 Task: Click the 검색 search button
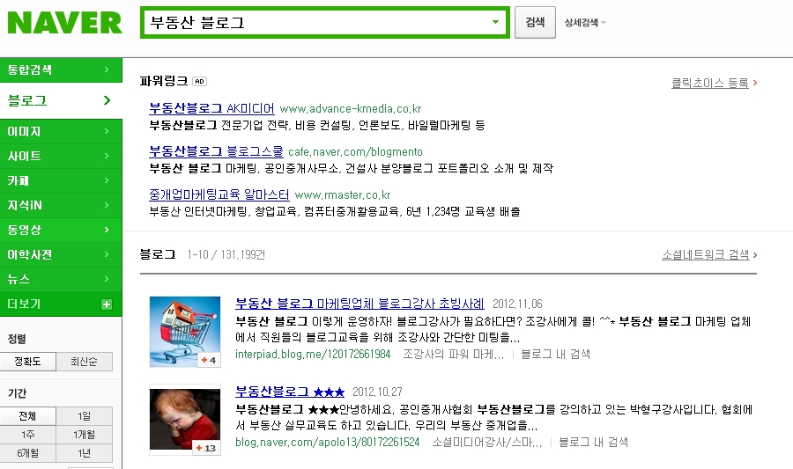[x=535, y=22]
